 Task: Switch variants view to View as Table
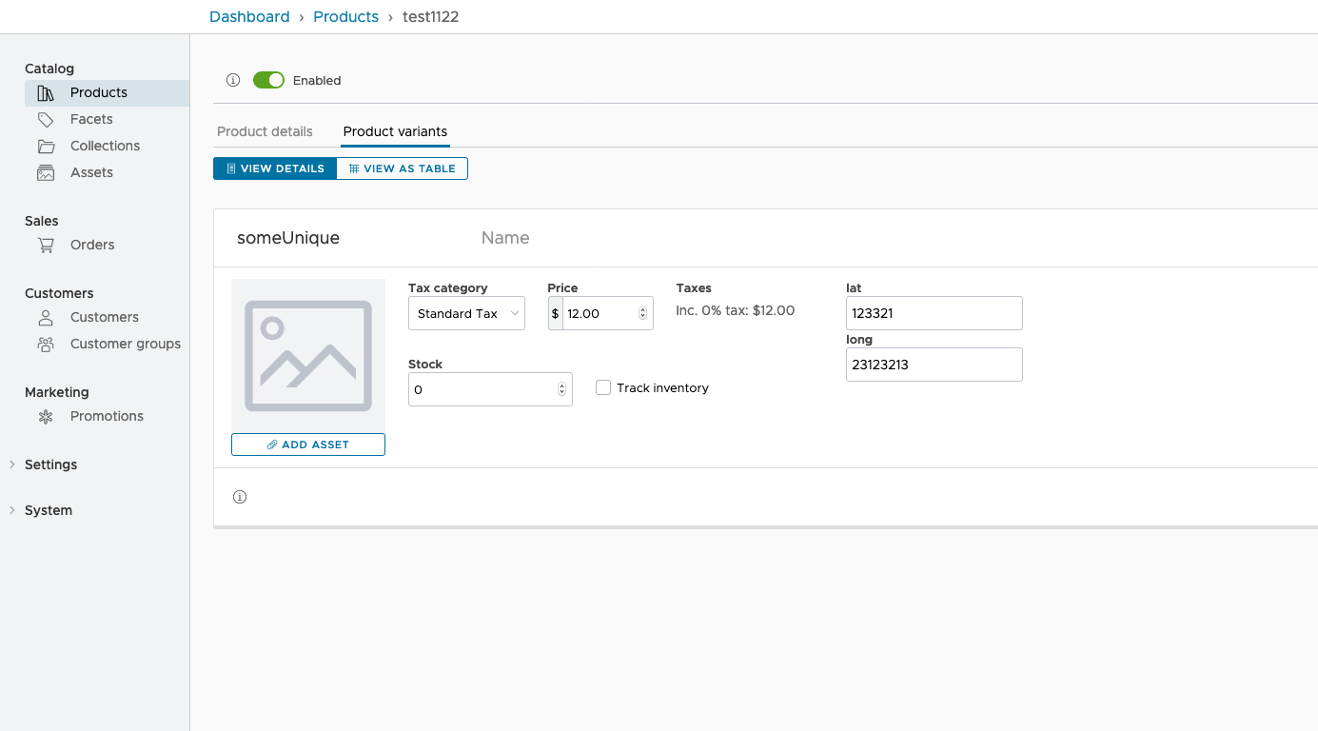[x=402, y=168]
